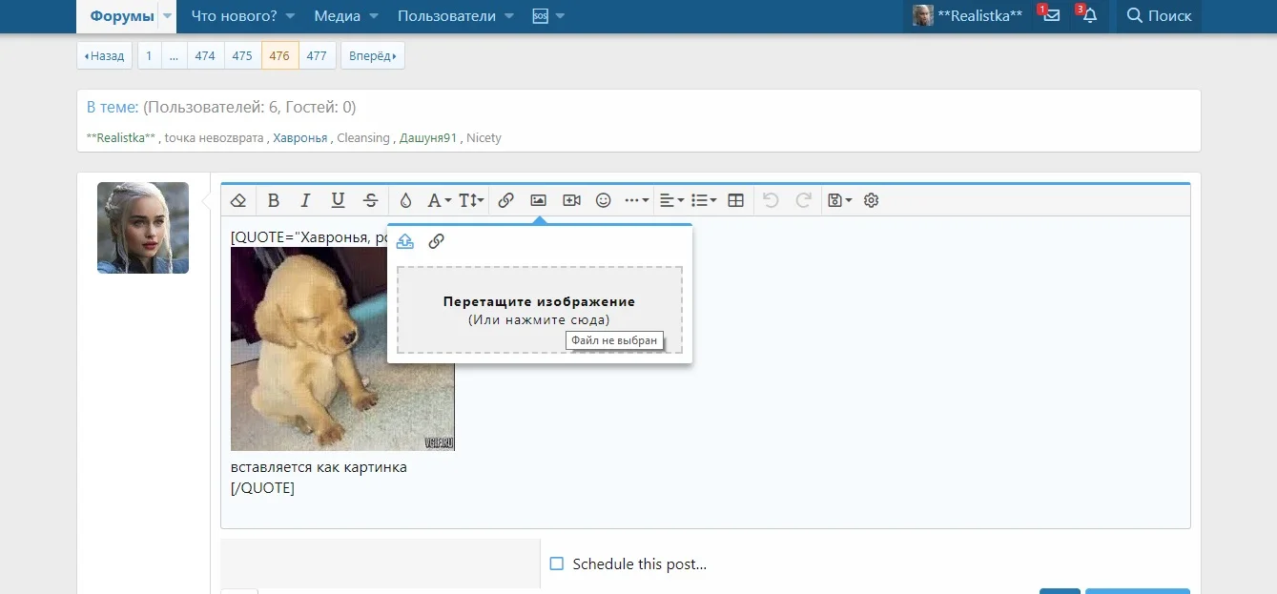Open editor preferences via the gear icon
The image size is (1277, 594).
tap(871, 200)
